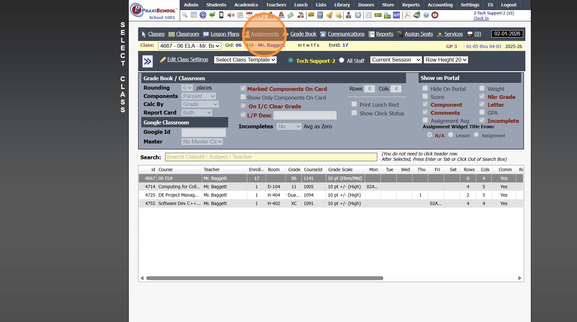The height and width of the screenshot is (322, 577).
Task: Click the red circular exclamation icon
Action: point(435,15)
